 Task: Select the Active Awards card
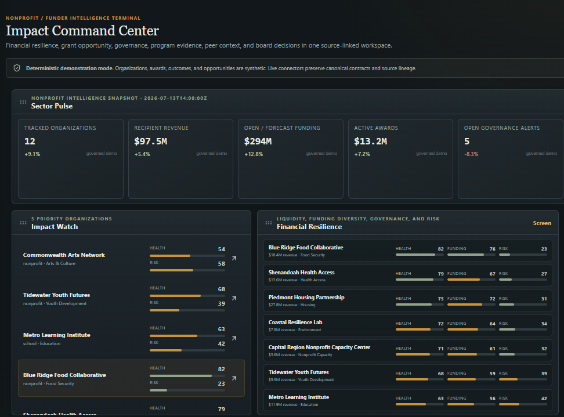point(400,159)
